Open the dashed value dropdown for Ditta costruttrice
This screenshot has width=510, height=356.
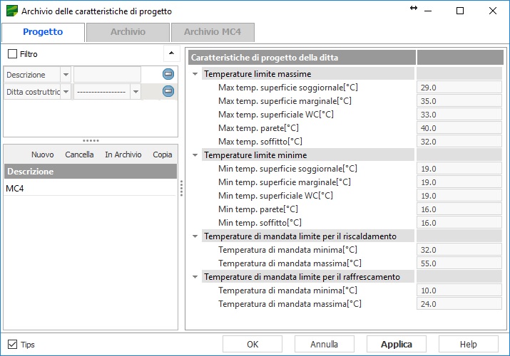point(136,92)
